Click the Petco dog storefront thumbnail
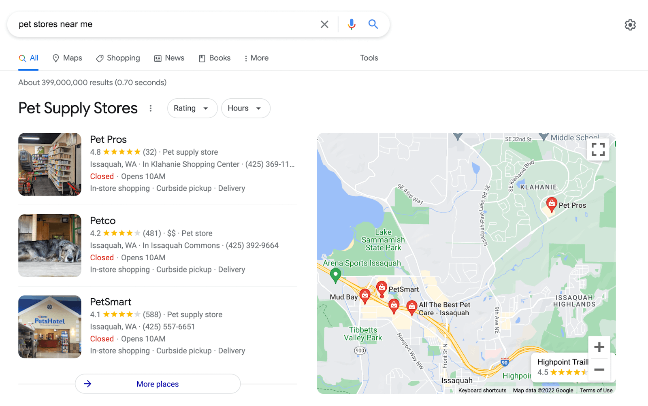648x406 pixels. click(49, 245)
